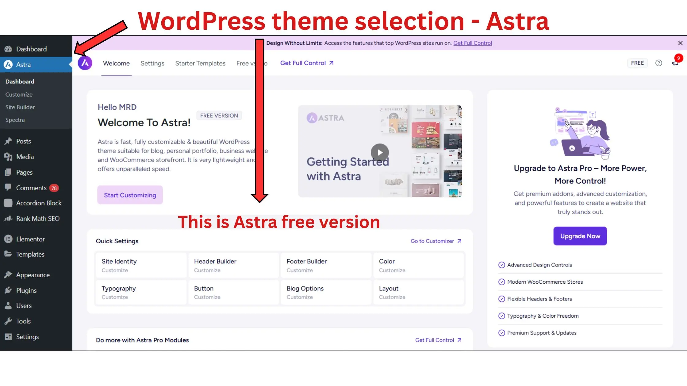Click Modern WooCommerce Stores feature row
687x386 pixels.
point(580,282)
